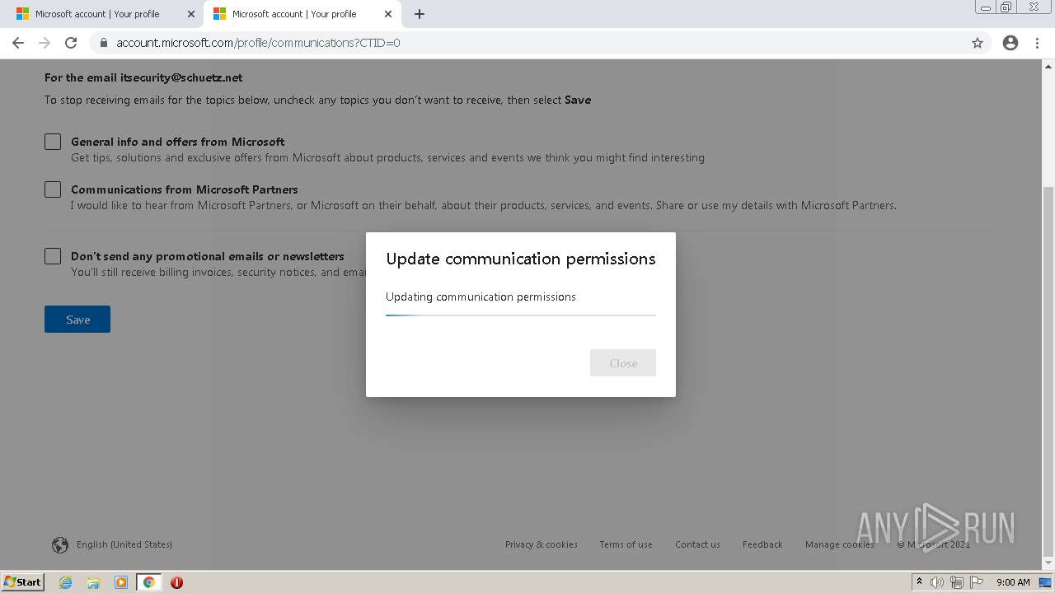
Task: Open the Terms of use link
Action: pyautogui.click(x=626, y=544)
